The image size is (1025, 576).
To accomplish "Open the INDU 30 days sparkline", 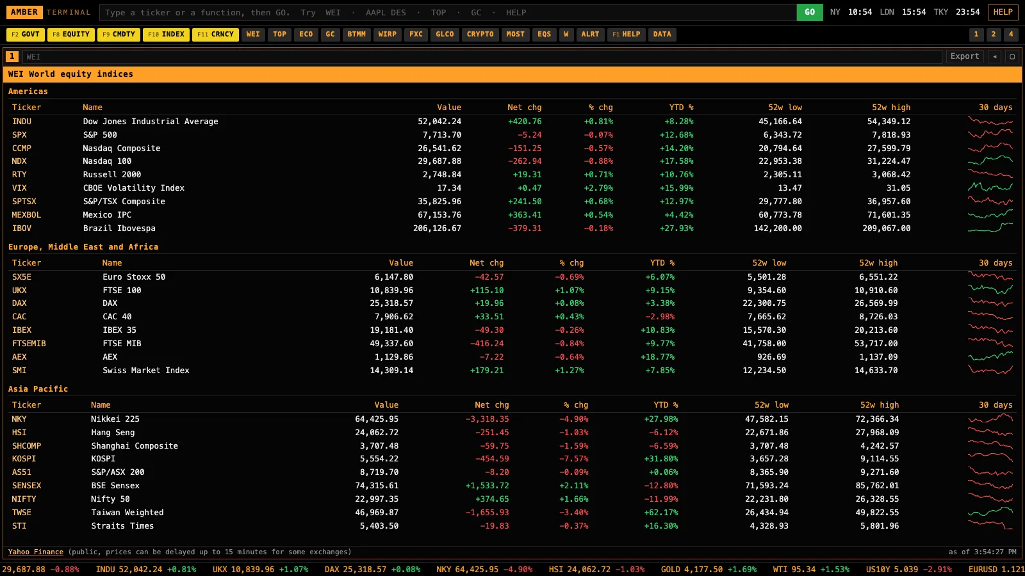I will (x=990, y=121).
